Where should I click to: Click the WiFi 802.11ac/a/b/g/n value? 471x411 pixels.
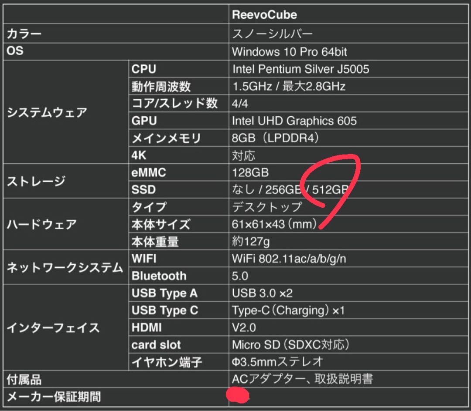point(289,259)
